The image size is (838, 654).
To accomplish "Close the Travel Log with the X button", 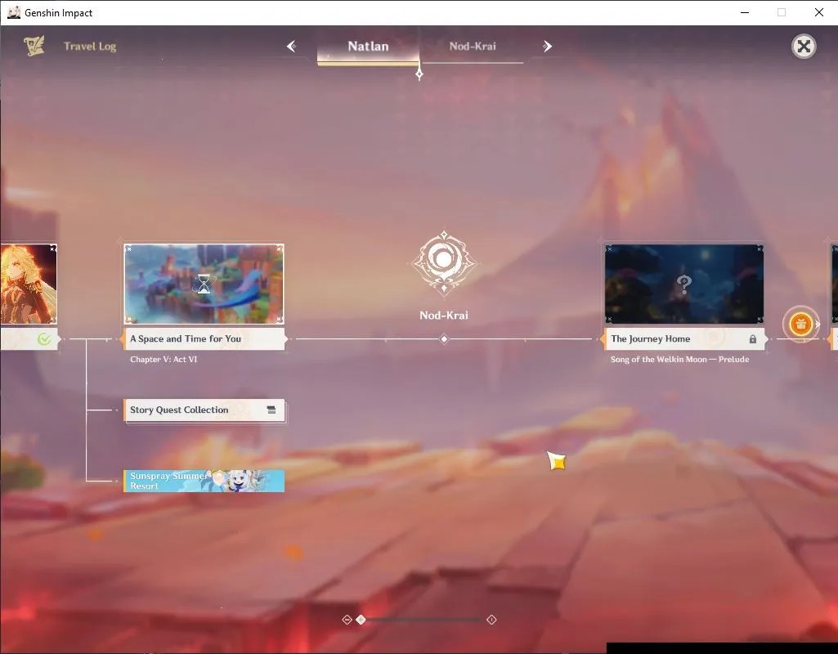I will [804, 47].
